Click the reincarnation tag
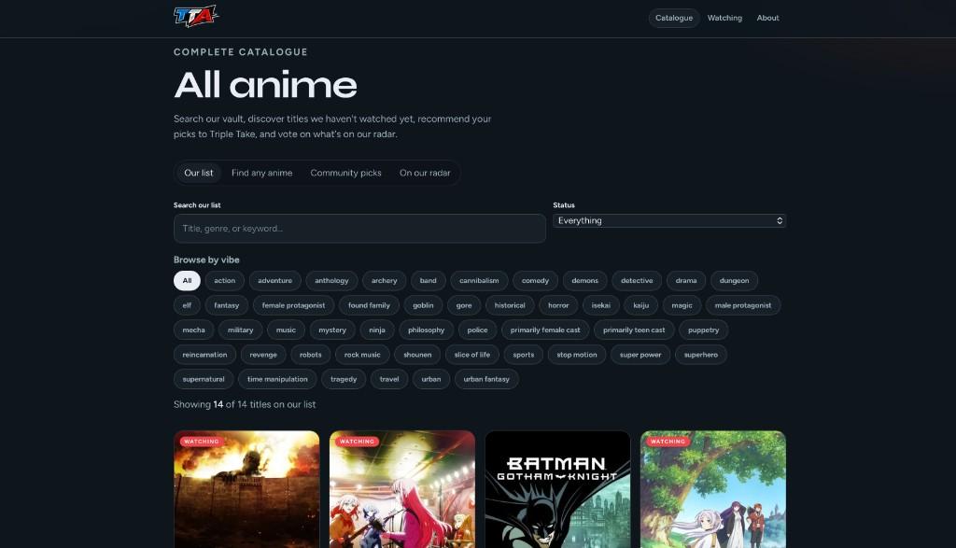Image resolution: width=956 pixels, height=548 pixels. [204, 355]
